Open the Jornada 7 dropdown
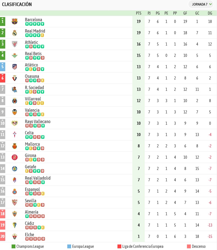Image resolution: width=217 pixels, height=250 pixels. (x=201, y=4)
